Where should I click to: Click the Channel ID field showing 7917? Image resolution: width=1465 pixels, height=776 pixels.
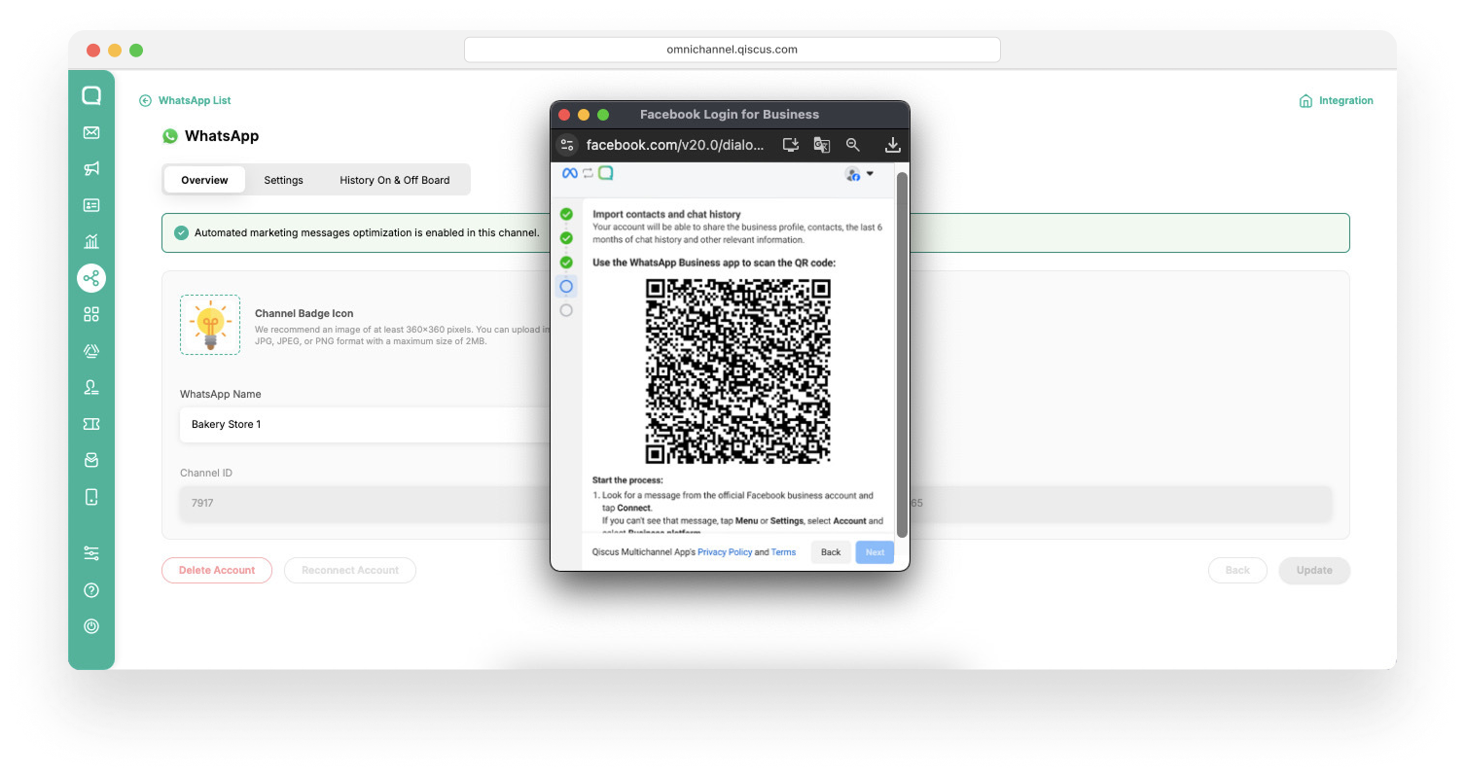pyautogui.click(x=365, y=503)
